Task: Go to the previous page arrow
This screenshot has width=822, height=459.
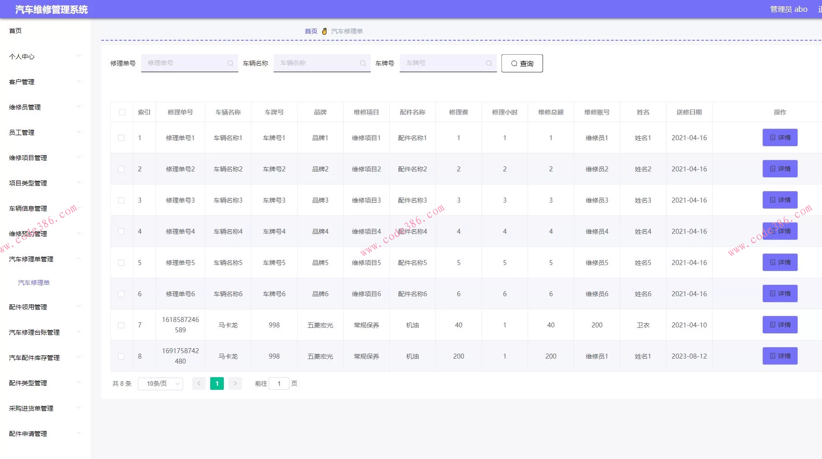Action: pyautogui.click(x=199, y=383)
